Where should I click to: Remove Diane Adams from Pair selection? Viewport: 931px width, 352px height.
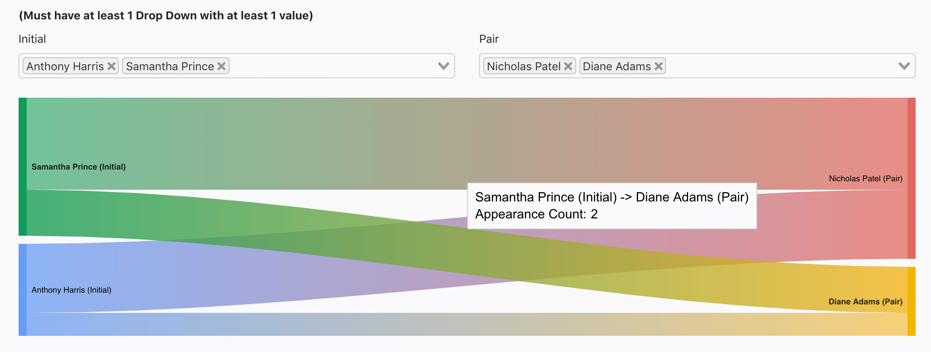point(659,66)
